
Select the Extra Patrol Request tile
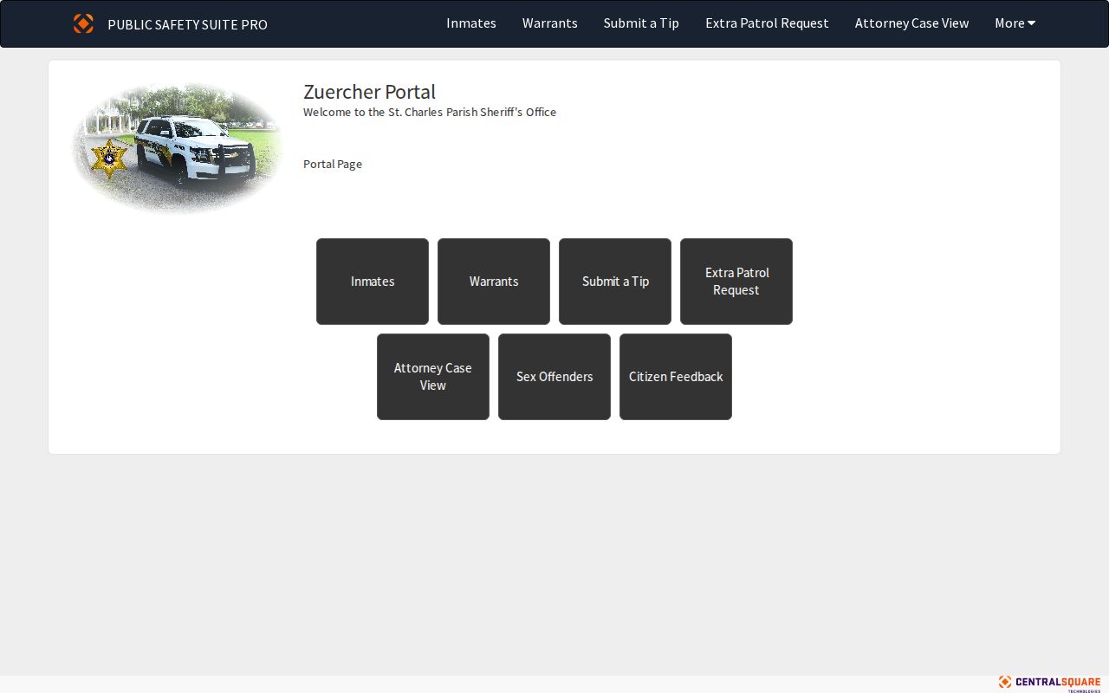[x=736, y=282]
